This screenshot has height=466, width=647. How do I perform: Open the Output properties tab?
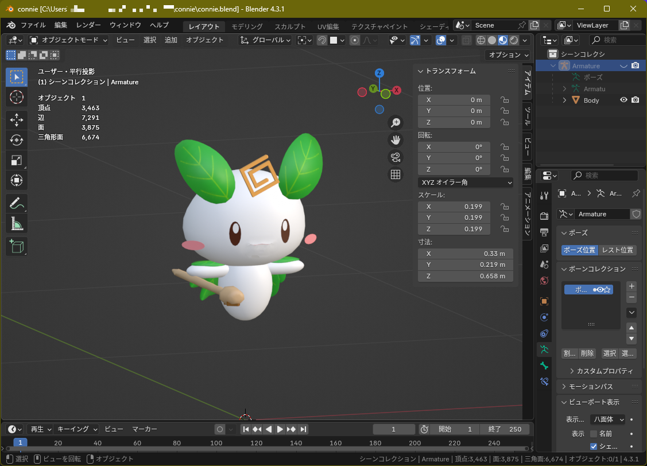[544, 232]
